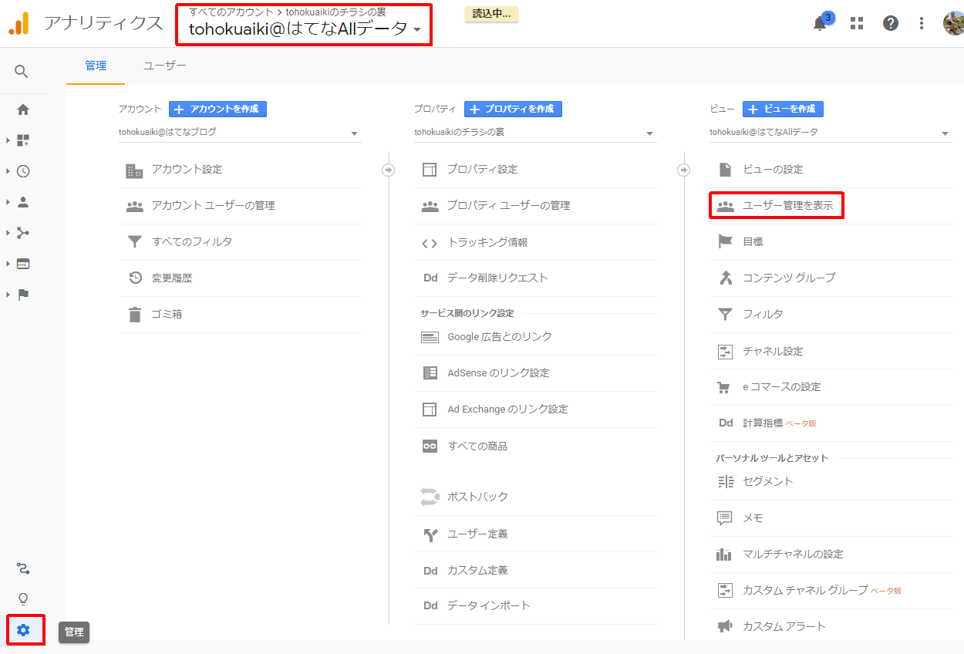This screenshot has height=654, width=964.
Task: Open the three-dot more options menu
Action: point(922,23)
